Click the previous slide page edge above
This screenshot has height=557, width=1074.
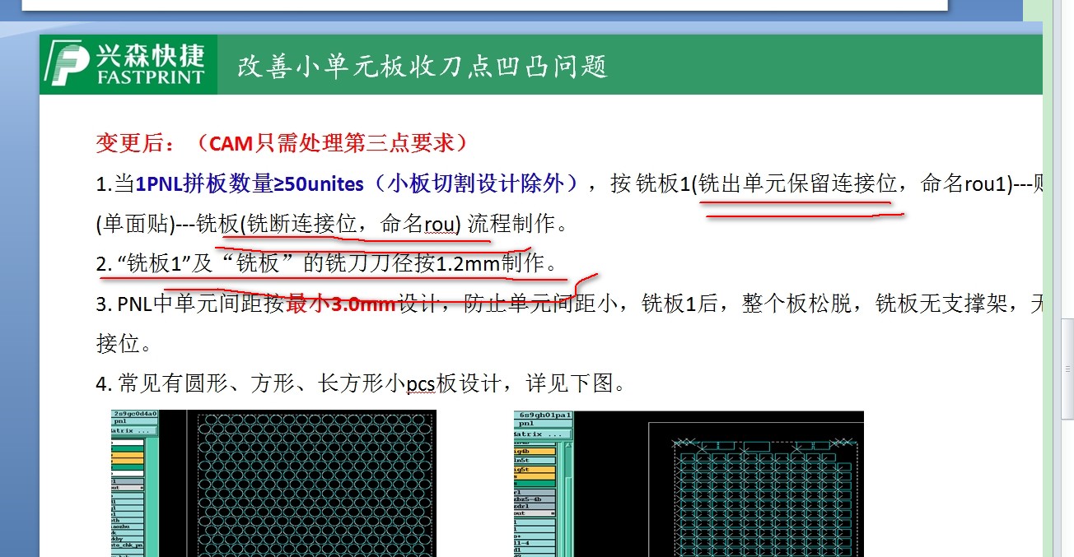pos(484,5)
